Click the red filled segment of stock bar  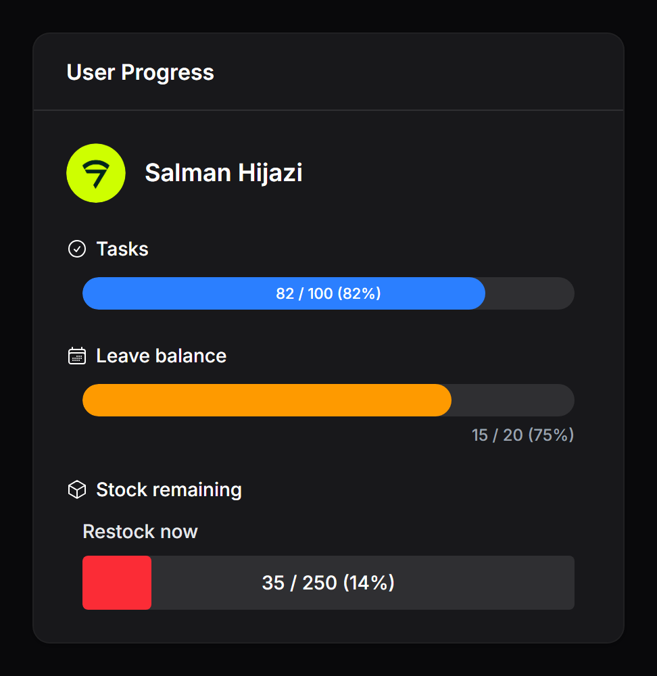point(116,583)
